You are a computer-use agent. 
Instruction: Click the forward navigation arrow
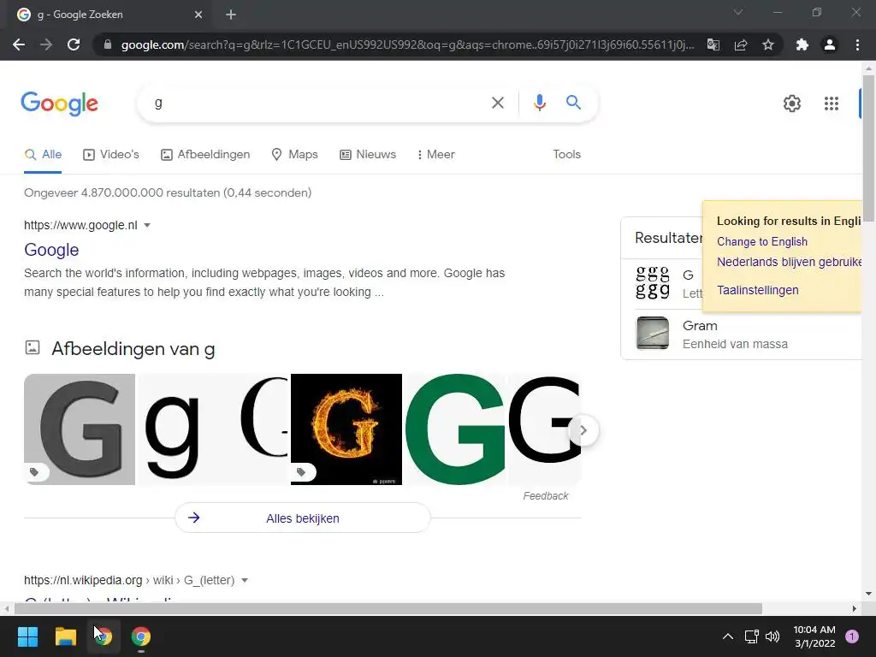pyautogui.click(x=46, y=44)
